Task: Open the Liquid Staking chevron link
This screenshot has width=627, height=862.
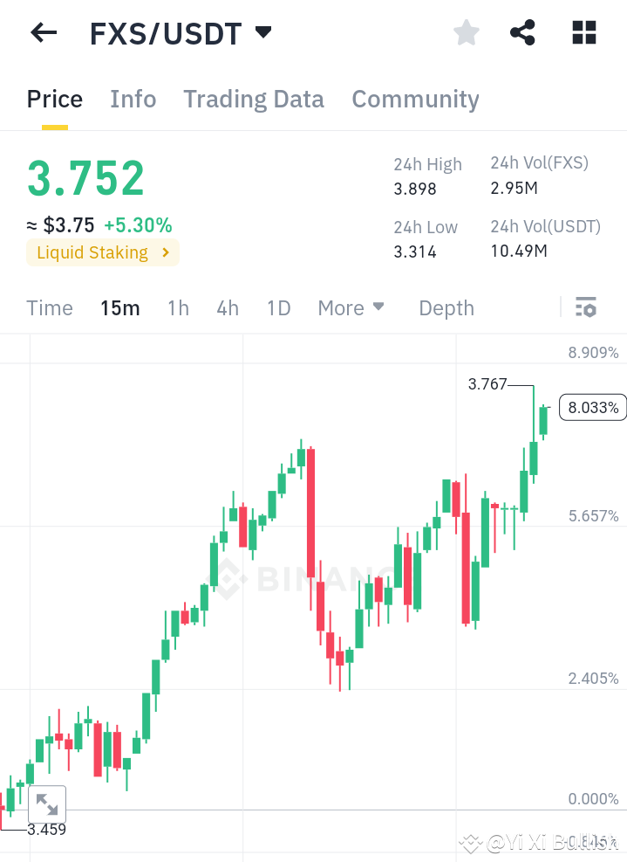Action: [x=164, y=252]
